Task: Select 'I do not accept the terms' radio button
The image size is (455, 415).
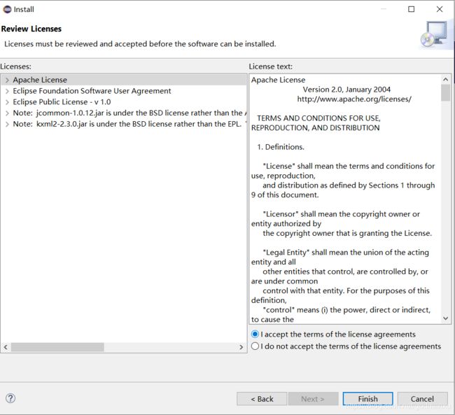Action: pyautogui.click(x=255, y=346)
